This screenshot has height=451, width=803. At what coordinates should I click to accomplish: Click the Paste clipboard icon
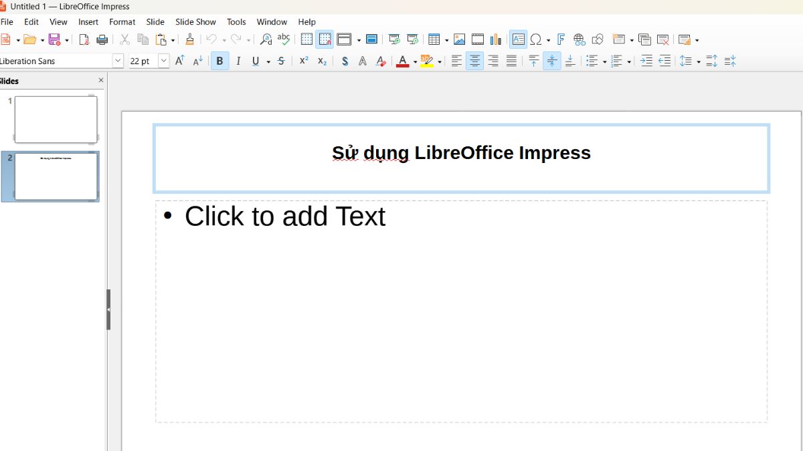point(161,39)
